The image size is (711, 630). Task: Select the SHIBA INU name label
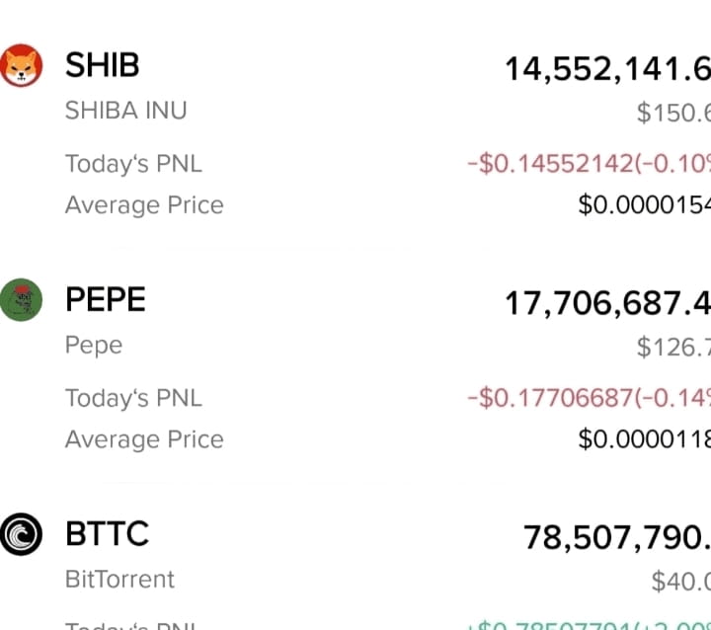pyautogui.click(x=126, y=111)
